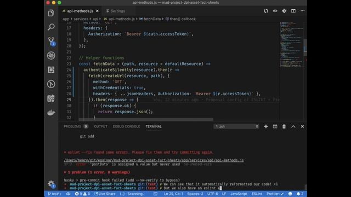Open the Live Share view in the activity bar
Screen dimensions: 351x197
coord(51,99)
